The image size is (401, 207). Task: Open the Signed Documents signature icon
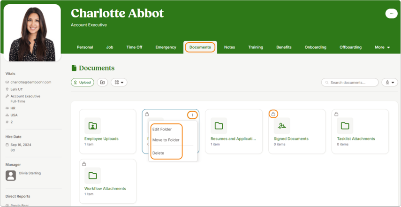pyautogui.click(x=282, y=126)
